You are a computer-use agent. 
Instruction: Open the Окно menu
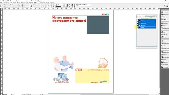point(48,3)
